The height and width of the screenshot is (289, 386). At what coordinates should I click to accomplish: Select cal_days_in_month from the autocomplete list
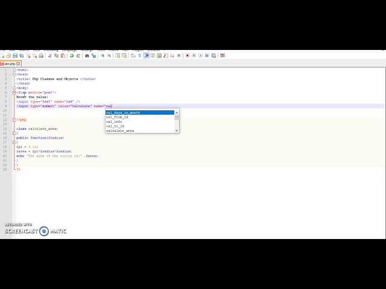[x=140, y=113]
